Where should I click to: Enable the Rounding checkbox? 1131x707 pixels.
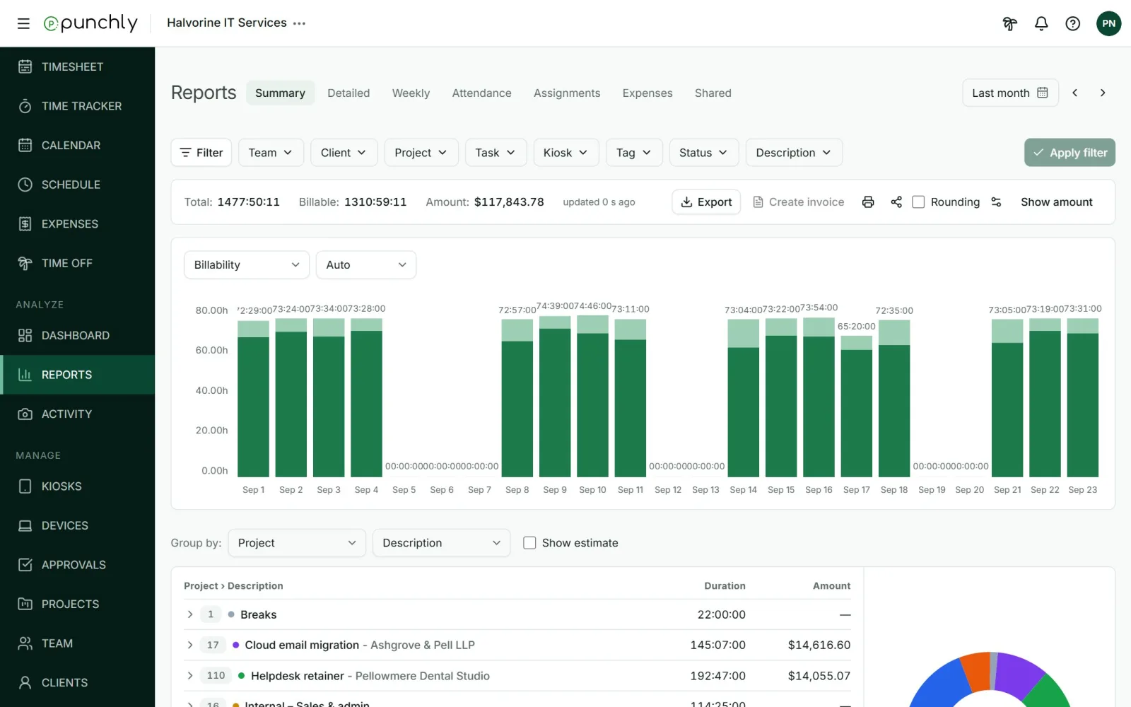[918, 202]
